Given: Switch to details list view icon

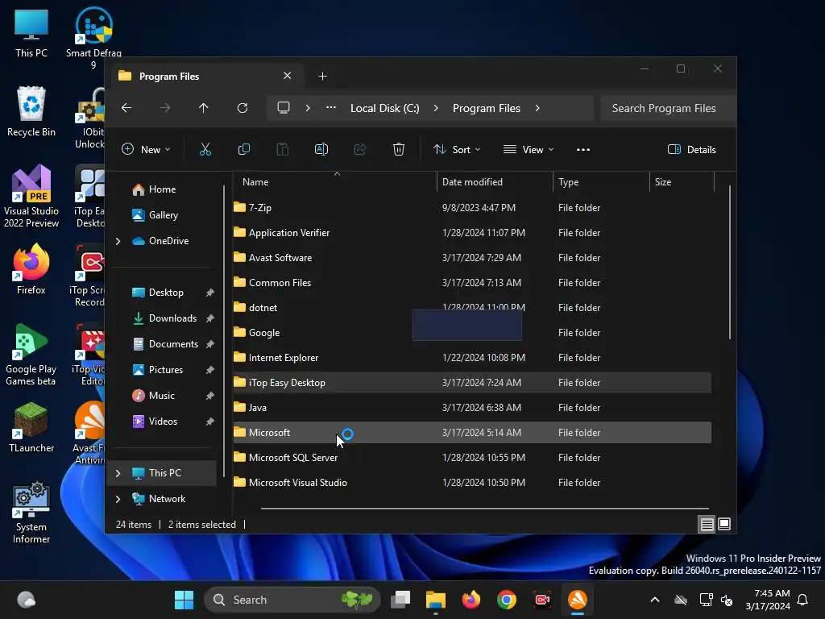Looking at the screenshot, I should click(x=707, y=524).
